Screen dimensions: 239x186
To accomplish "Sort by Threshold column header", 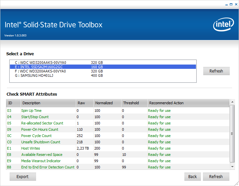I will pos(134,103).
